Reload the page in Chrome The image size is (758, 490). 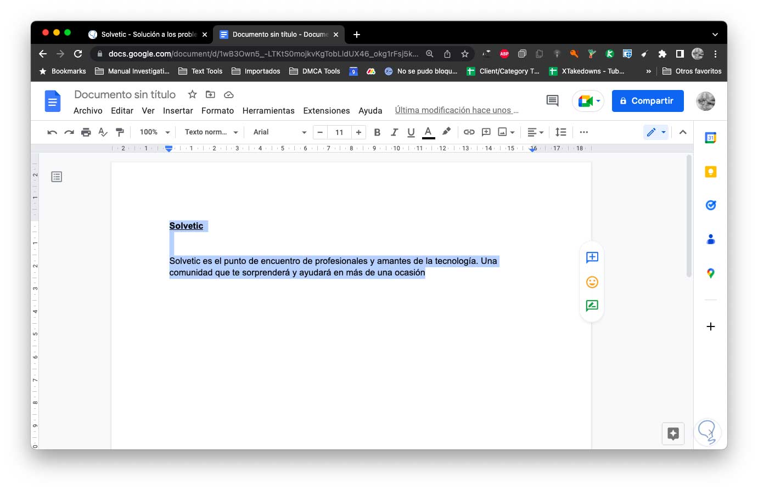pyautogui.click(x=78, y=54)
